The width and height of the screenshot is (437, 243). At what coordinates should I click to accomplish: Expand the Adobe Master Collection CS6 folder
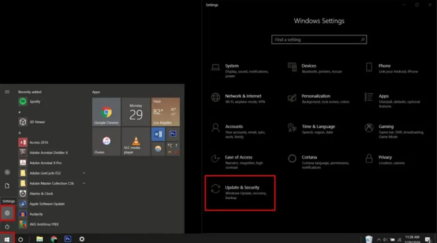coord(84,183)
